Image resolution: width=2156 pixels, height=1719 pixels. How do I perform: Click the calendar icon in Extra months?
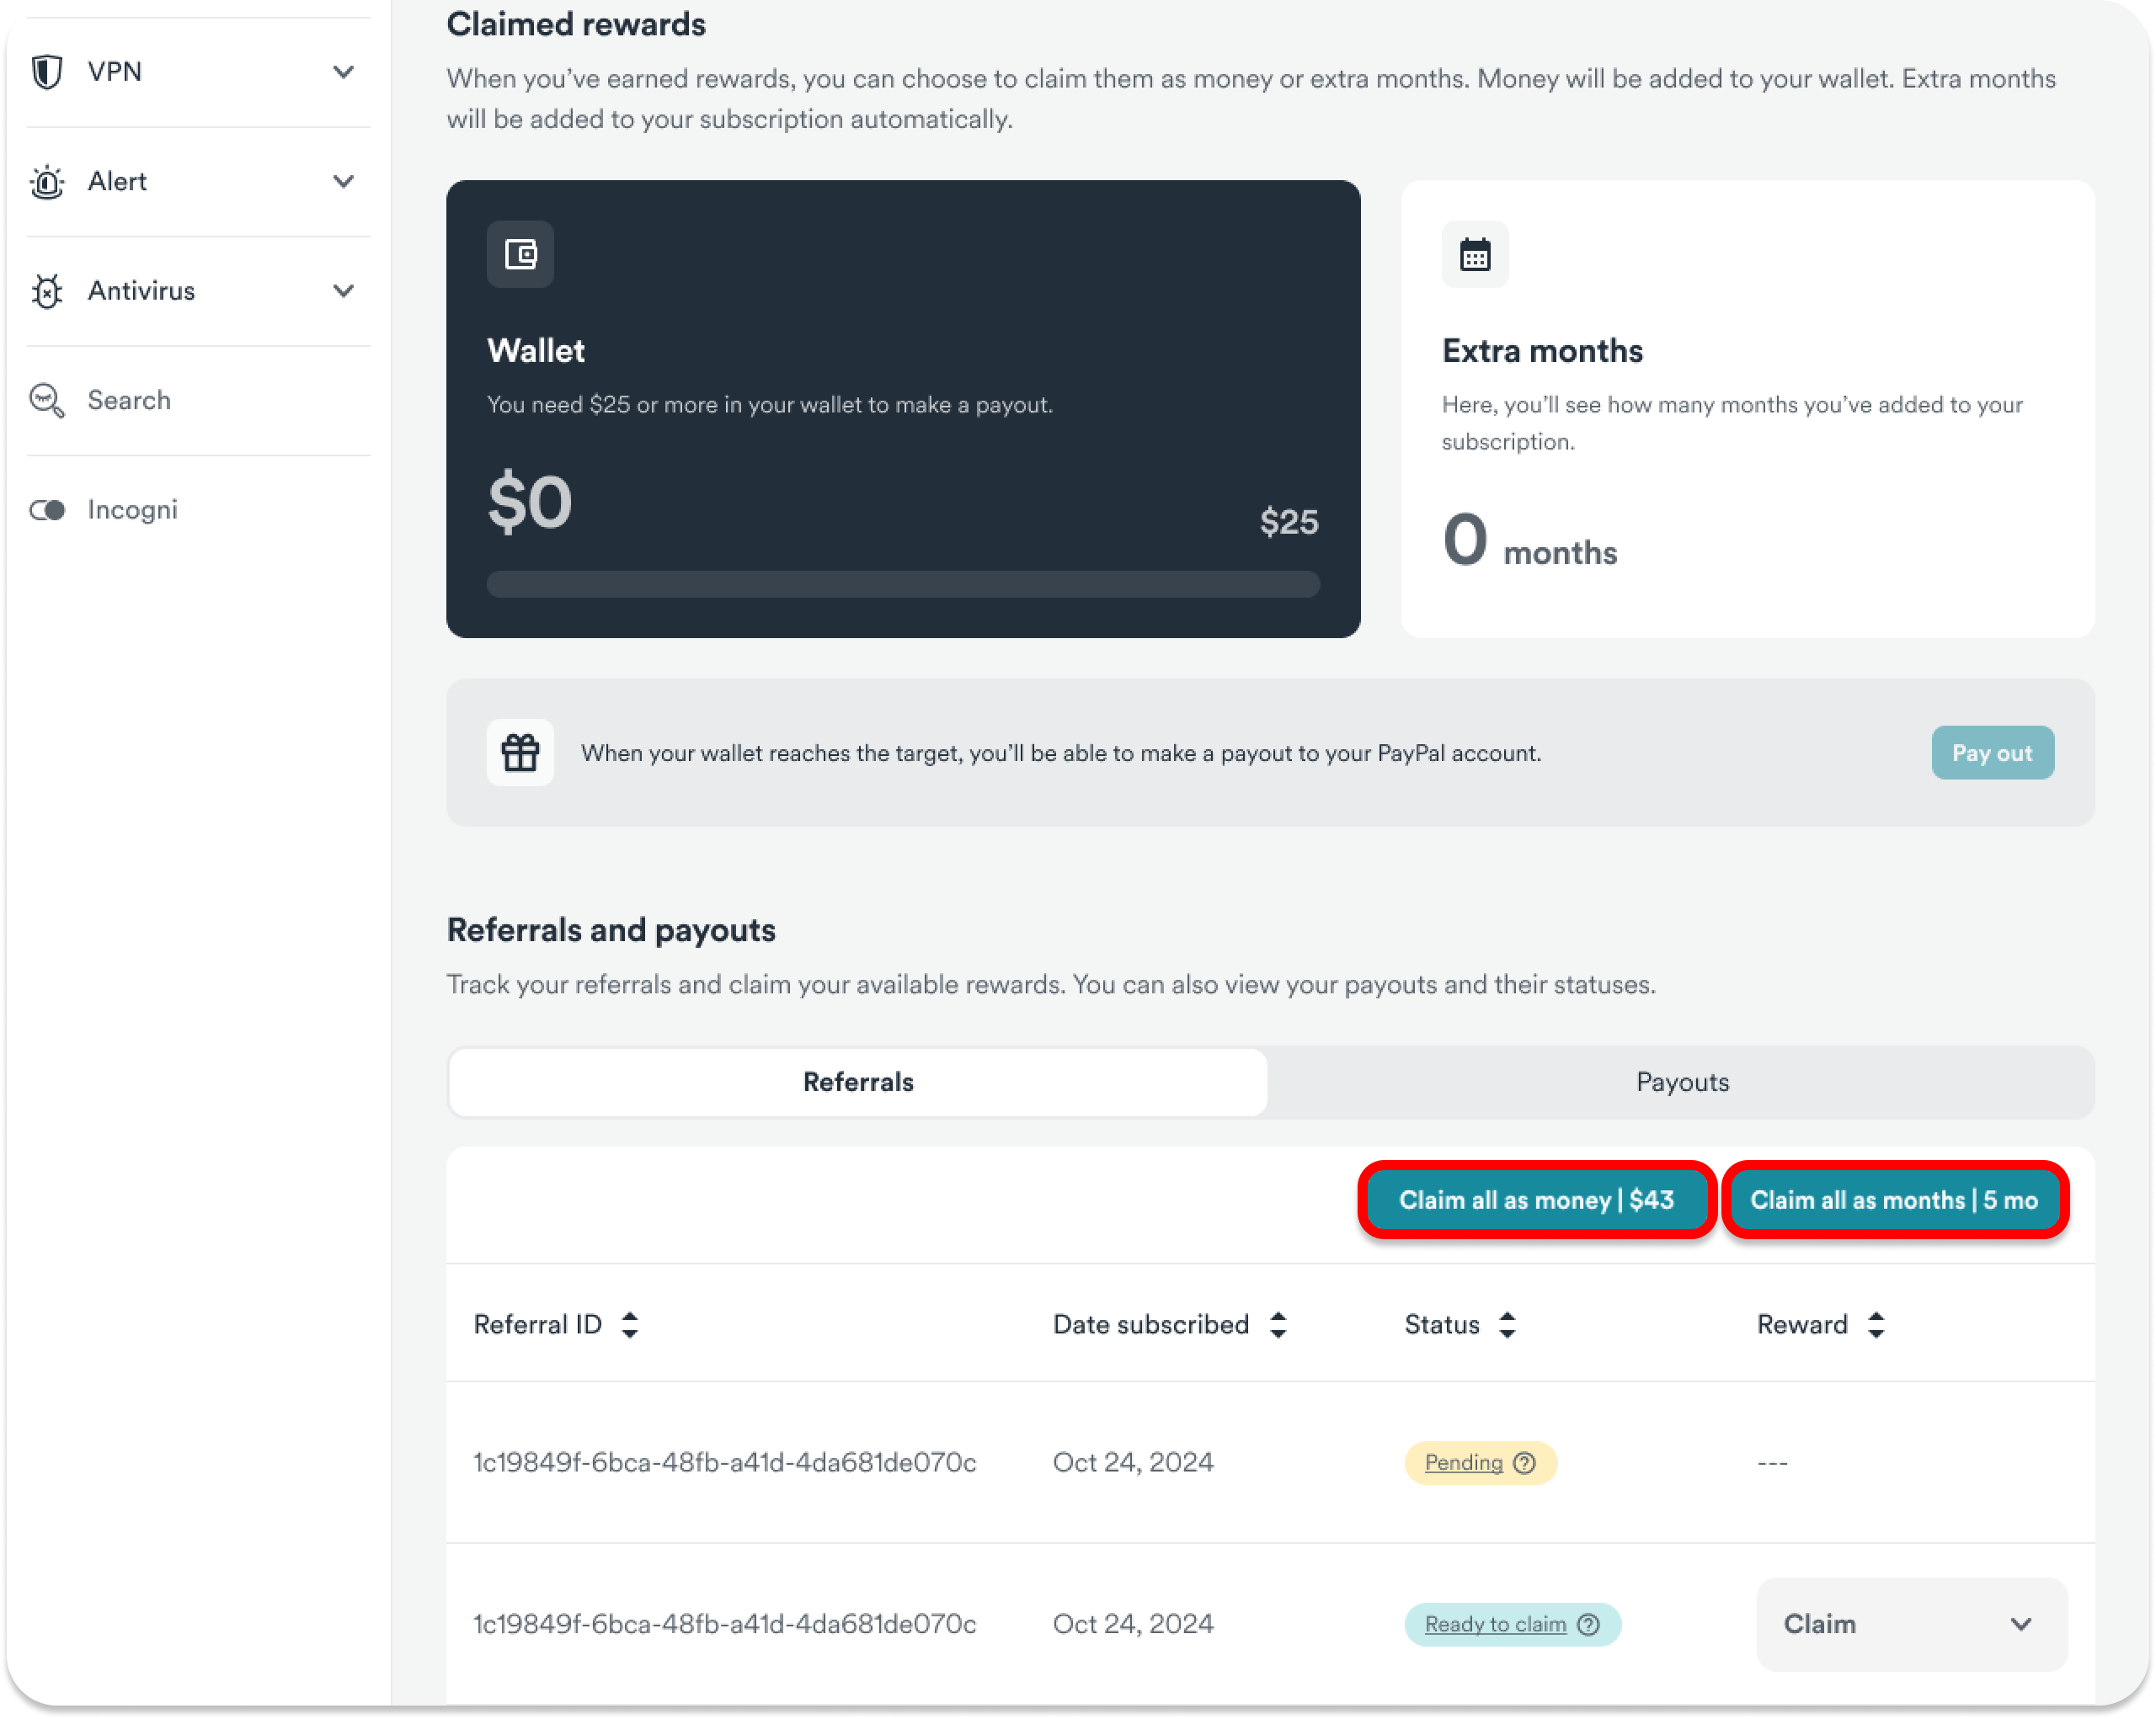[x=1475, y=255]
